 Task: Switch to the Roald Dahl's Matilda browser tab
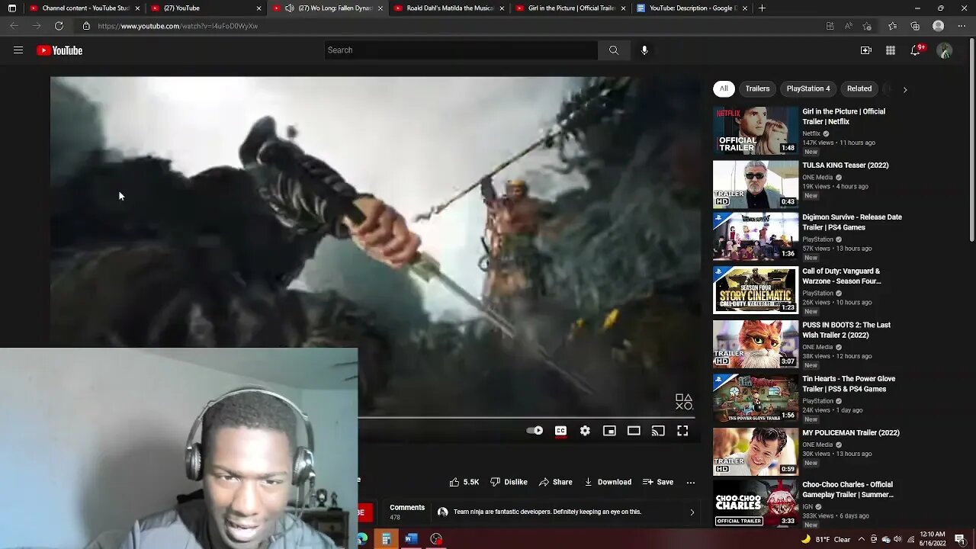tap(450, 8)
